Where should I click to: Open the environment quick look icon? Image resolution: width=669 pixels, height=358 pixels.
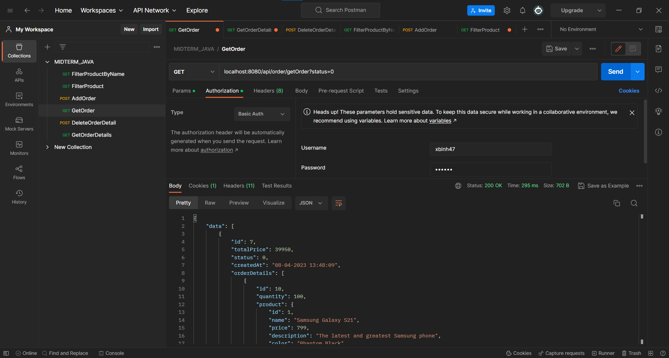point(659,30)
